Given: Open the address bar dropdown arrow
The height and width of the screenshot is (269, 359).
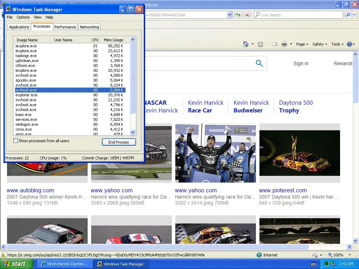Looking at the screenshot, I should [230, 15].
